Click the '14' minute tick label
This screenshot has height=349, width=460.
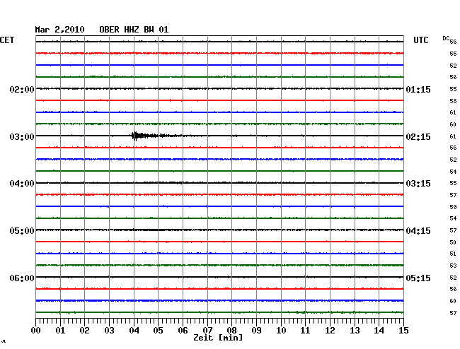coord(379,331)
